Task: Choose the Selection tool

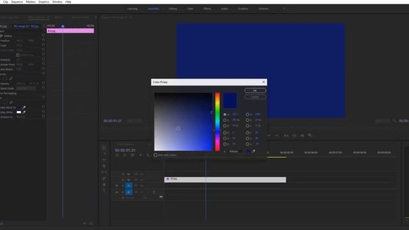Action: 104,148
